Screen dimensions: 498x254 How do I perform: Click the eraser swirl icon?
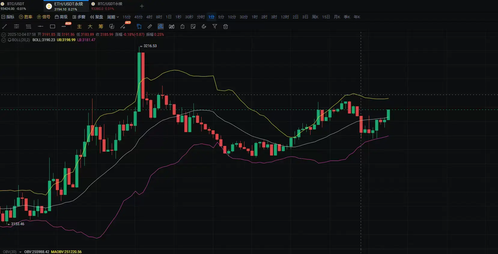(x=204, y=26)
